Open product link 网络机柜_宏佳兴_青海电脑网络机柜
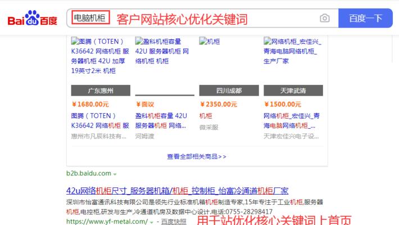Image resolution: width=399 pixels, height=225 pixels. [x=292, y=120]
